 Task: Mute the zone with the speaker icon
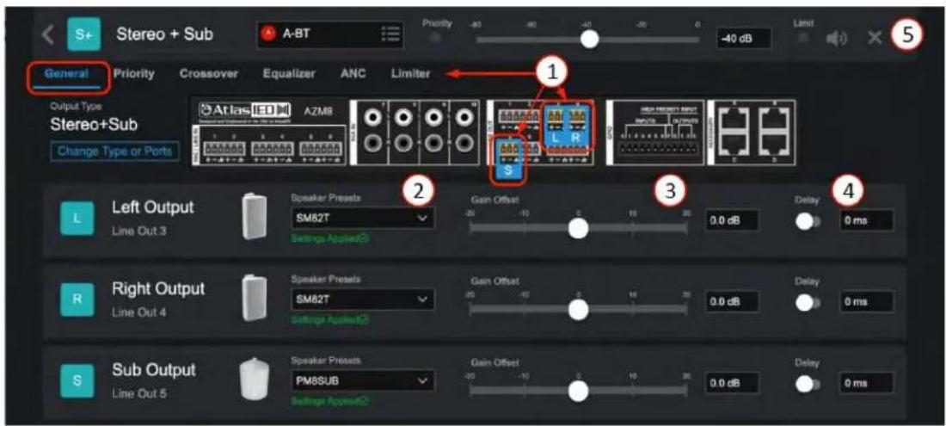838,38
